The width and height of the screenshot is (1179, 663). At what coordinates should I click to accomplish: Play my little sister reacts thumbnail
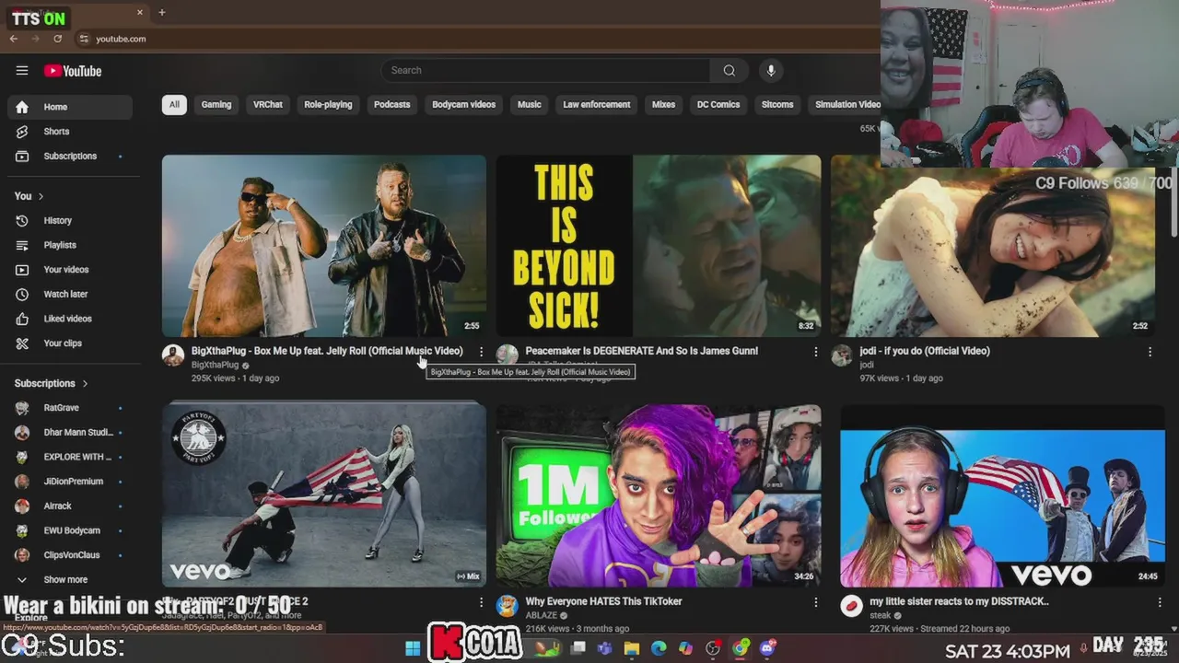point(1002,496)
